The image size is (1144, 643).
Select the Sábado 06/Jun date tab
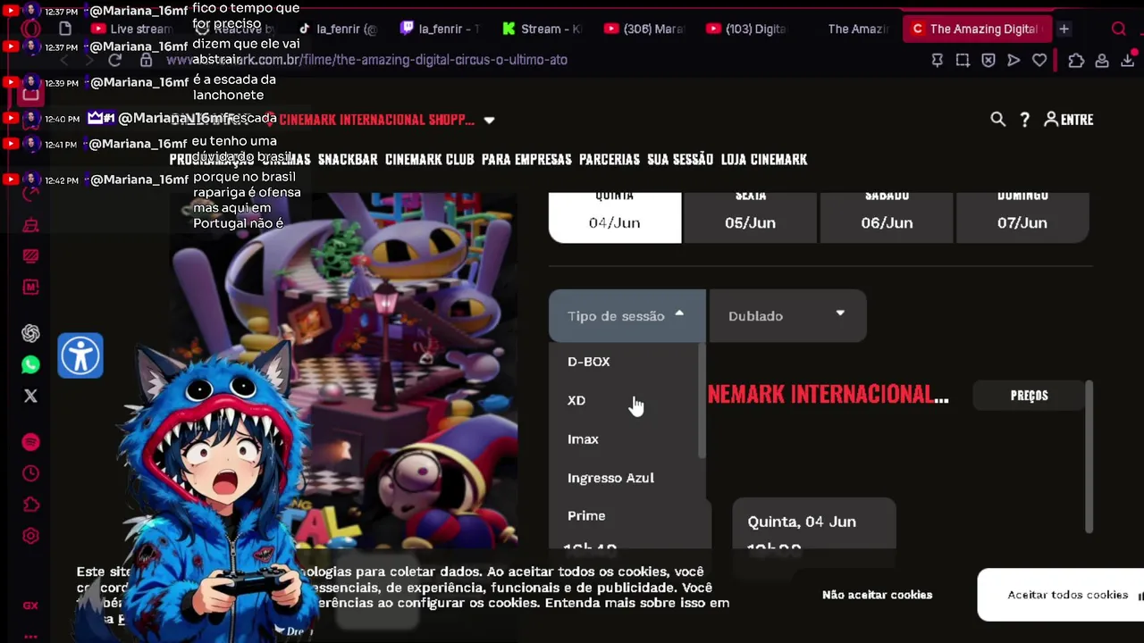[x=887, y=217]
